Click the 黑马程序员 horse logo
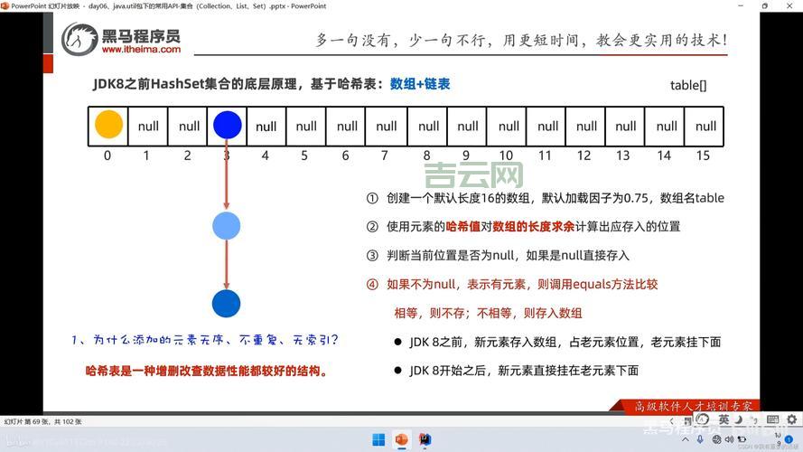This screenshot has height=452, width=803. (x=79, y=39)
